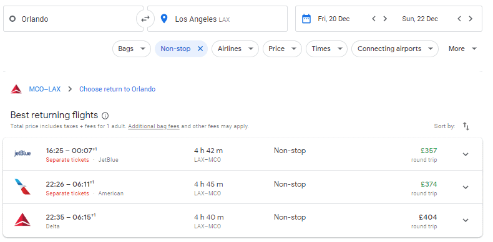Click the calendar icon by Fri, 20 Dec
Viewport: 493px width, 242px height.
[306, 19]
